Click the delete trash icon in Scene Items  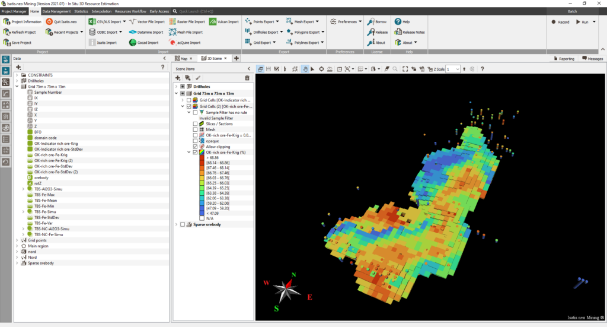(247, 78)
